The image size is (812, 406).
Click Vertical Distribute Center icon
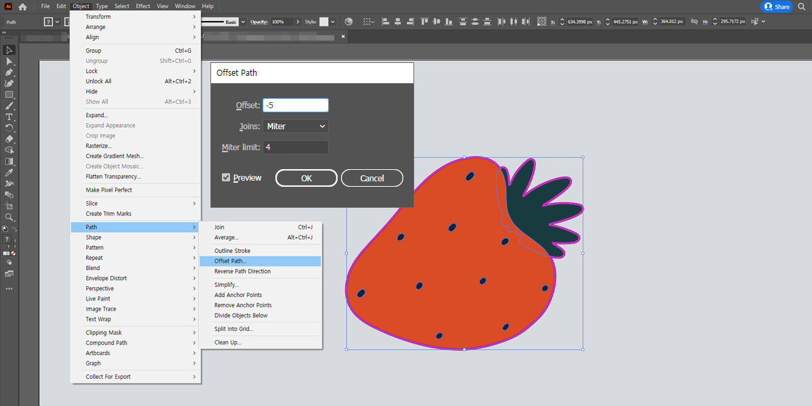(x=475, y=22)
